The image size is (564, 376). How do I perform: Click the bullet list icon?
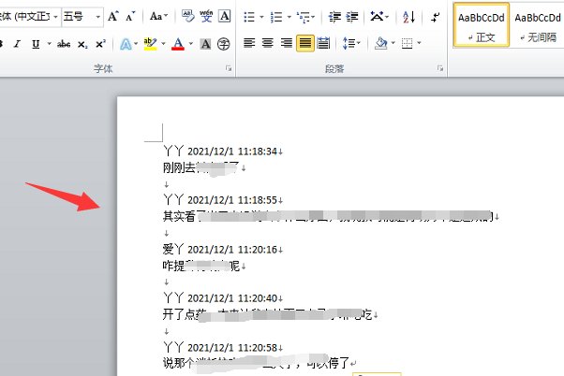click(248, 16)
